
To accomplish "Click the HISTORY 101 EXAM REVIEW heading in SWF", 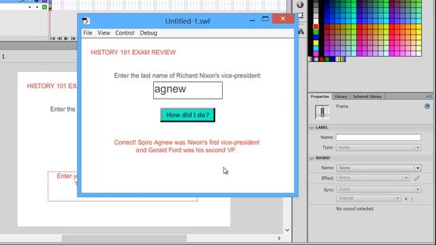I will pos(134,52).
